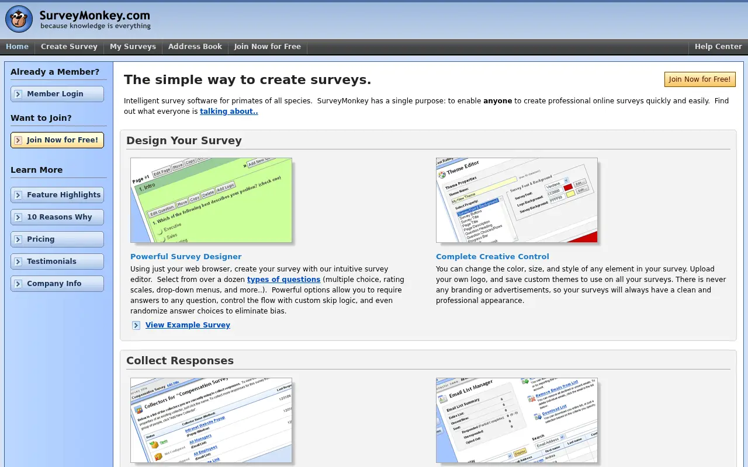748x467 pixels.
Task: Click the Design Your Survey section heading
Action: (x=184, y=141)
